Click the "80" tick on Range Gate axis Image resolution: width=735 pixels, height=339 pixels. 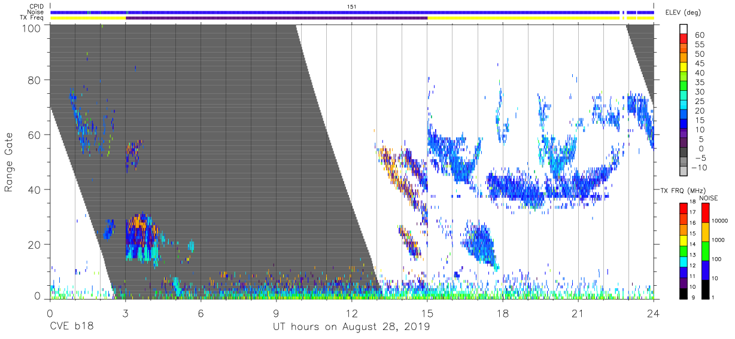click(34, 80)
